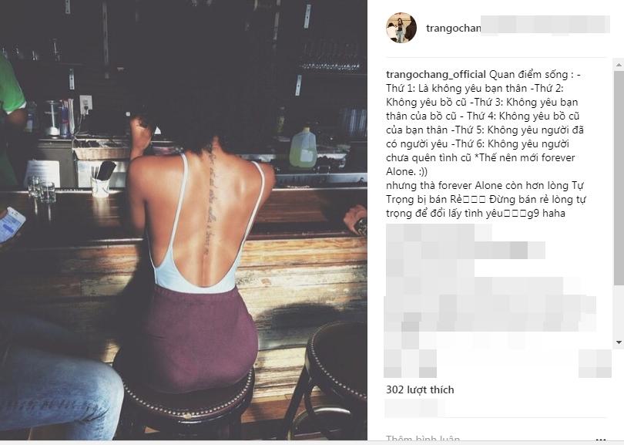The width and height of the screenshot is (624, 445).
Task: Open the trangochan username link in header
Action: [x=453, y=29]
